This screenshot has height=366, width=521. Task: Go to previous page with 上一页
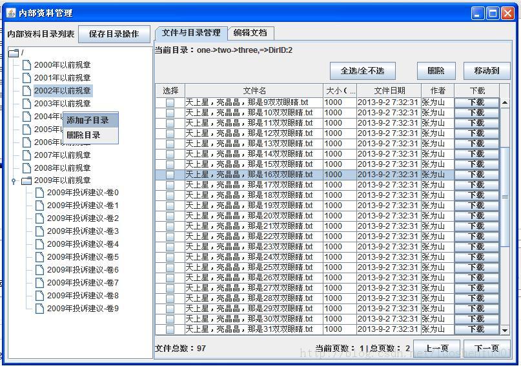[437, 348]
